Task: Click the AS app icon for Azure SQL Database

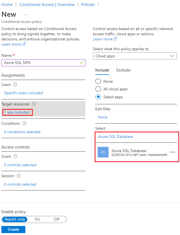Action: [x=103, y=152]
